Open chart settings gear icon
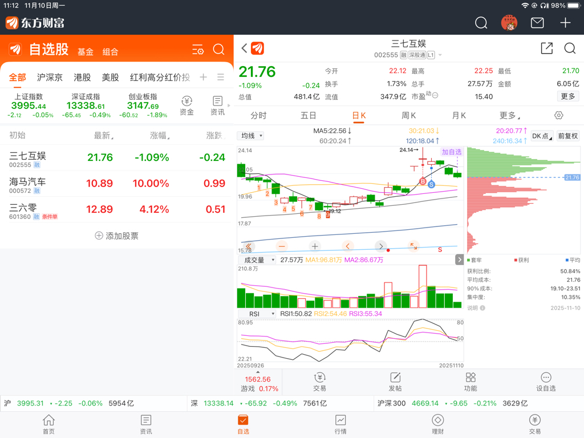This screenshot has width=584, height=438. (x=559, y=115)
